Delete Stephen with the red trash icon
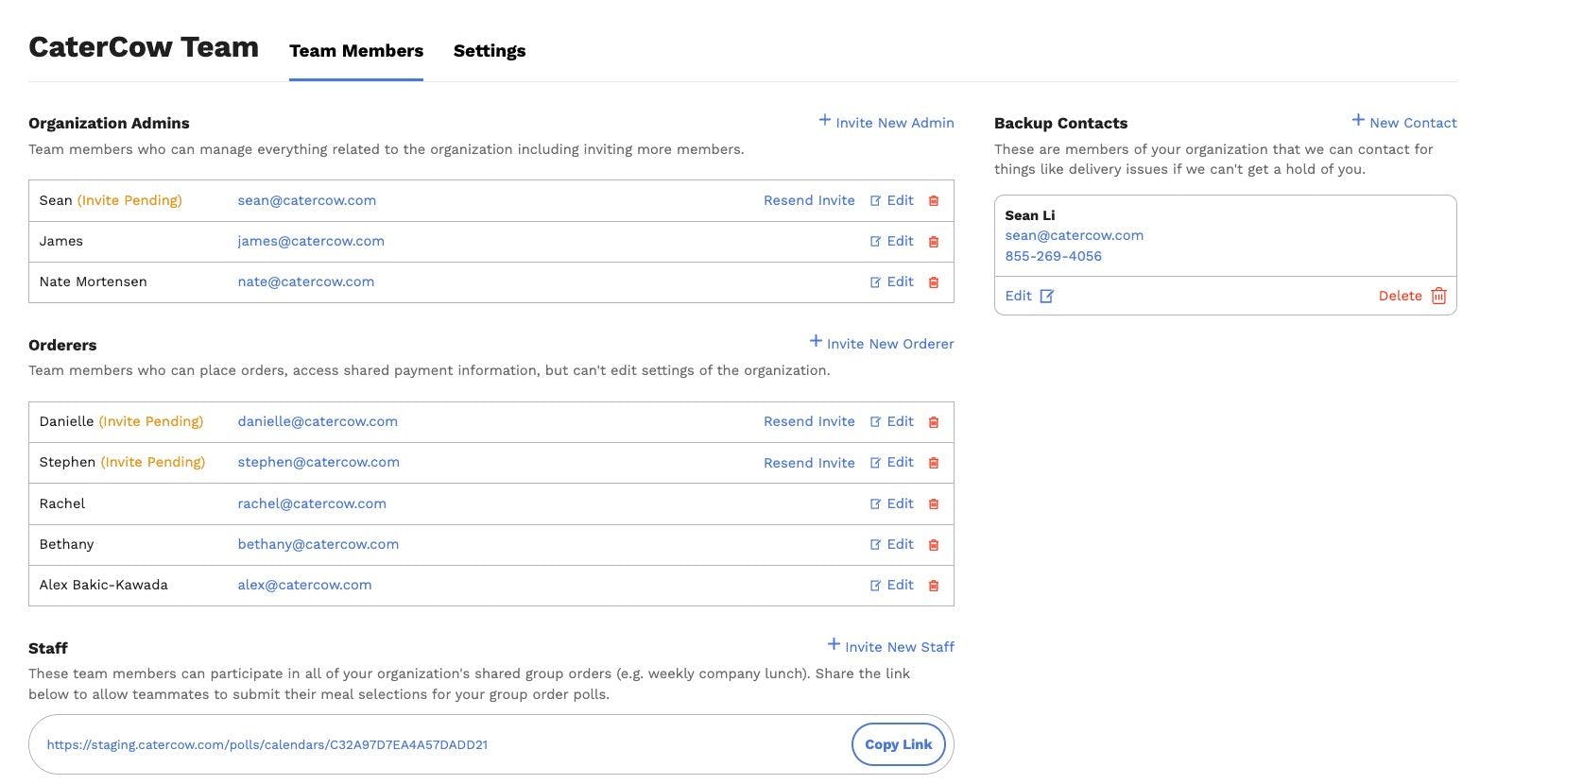Image resolution: width=1583 pixels, height=784 pixels. [934, 463]
